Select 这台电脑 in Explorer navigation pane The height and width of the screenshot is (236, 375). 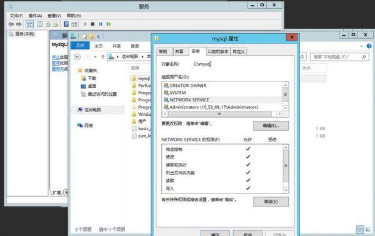click(92, 110)
